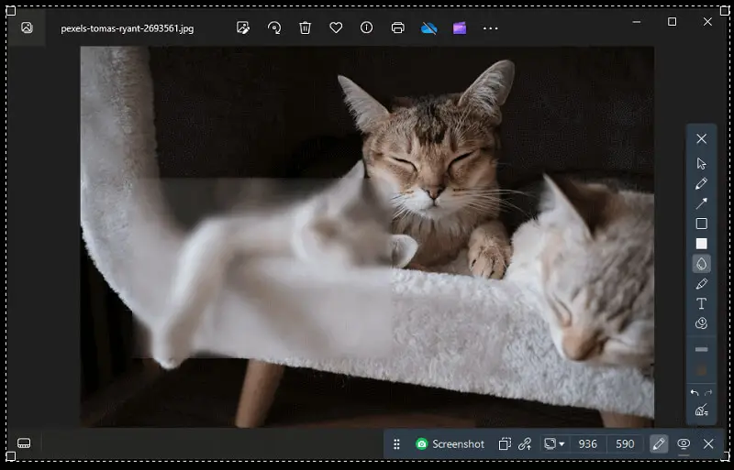Click the OneDrive cloud icon
The height and width of the screenshot is (470, 734).
[x=428, y=28]
